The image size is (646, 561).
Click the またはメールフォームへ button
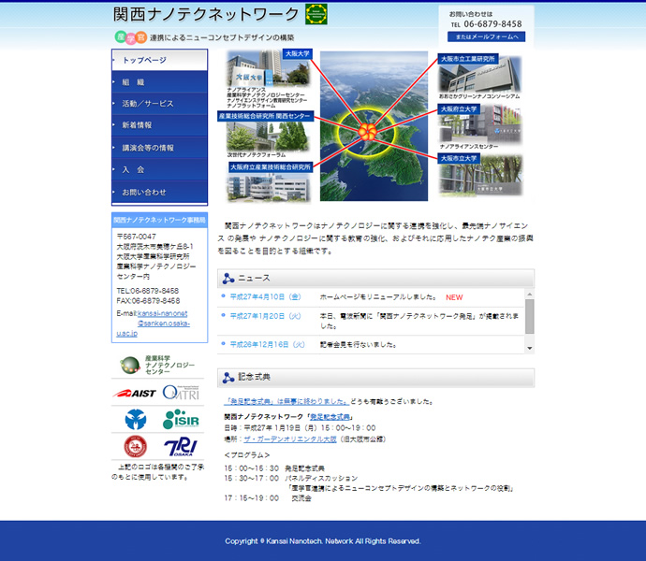tap(486, 36)
